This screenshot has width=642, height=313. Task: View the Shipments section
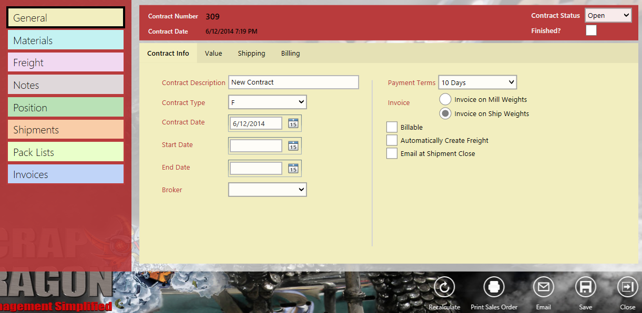click(66, 129)
